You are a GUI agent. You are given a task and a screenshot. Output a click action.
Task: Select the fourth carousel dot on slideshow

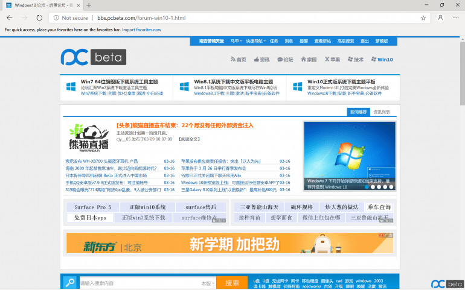[385, 187]
